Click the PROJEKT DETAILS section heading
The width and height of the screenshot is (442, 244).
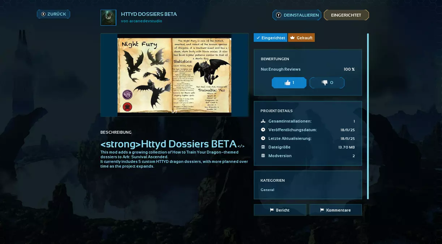(x=276, y=111)
